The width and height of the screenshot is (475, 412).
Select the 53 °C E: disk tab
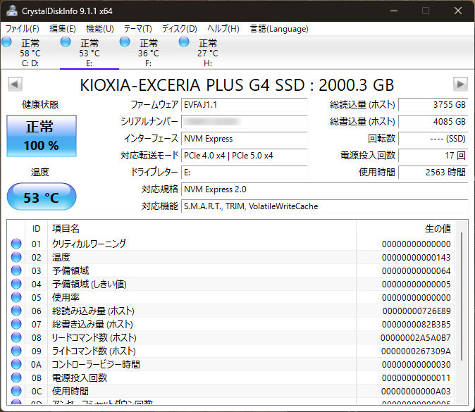[90, 53]
